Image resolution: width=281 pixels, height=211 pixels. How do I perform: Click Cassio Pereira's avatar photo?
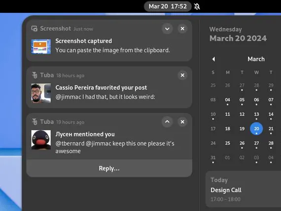pyautogui.click(x=41, y=93)
